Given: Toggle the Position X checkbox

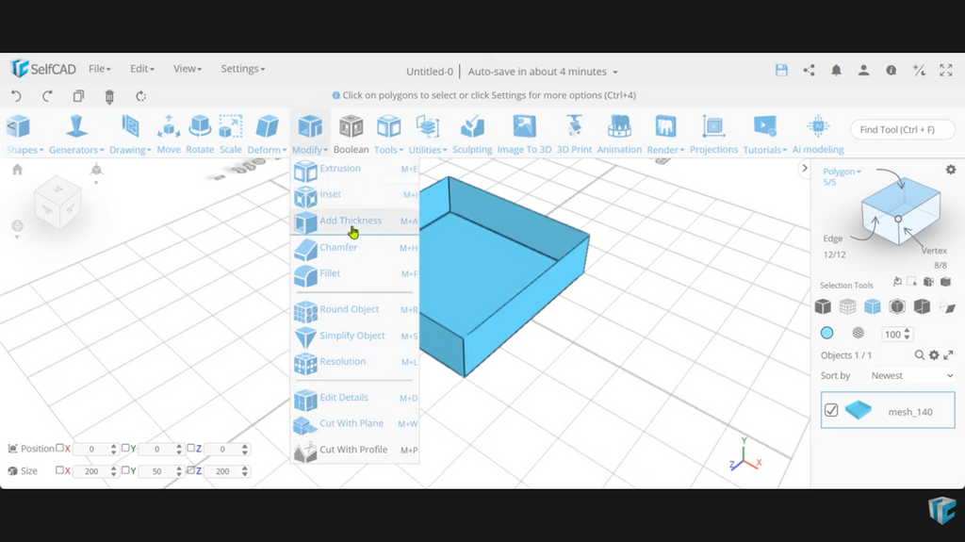Looking at the screenshot, I should tap(59, 448).
